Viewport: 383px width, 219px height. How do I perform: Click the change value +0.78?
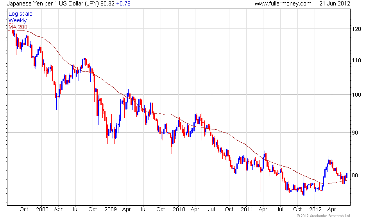click(123, 4)
